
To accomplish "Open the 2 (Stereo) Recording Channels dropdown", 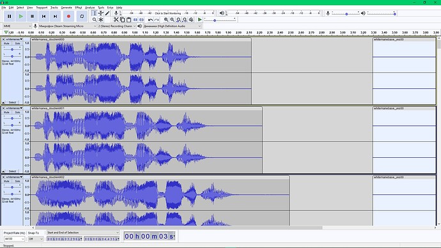I will 117,26.
